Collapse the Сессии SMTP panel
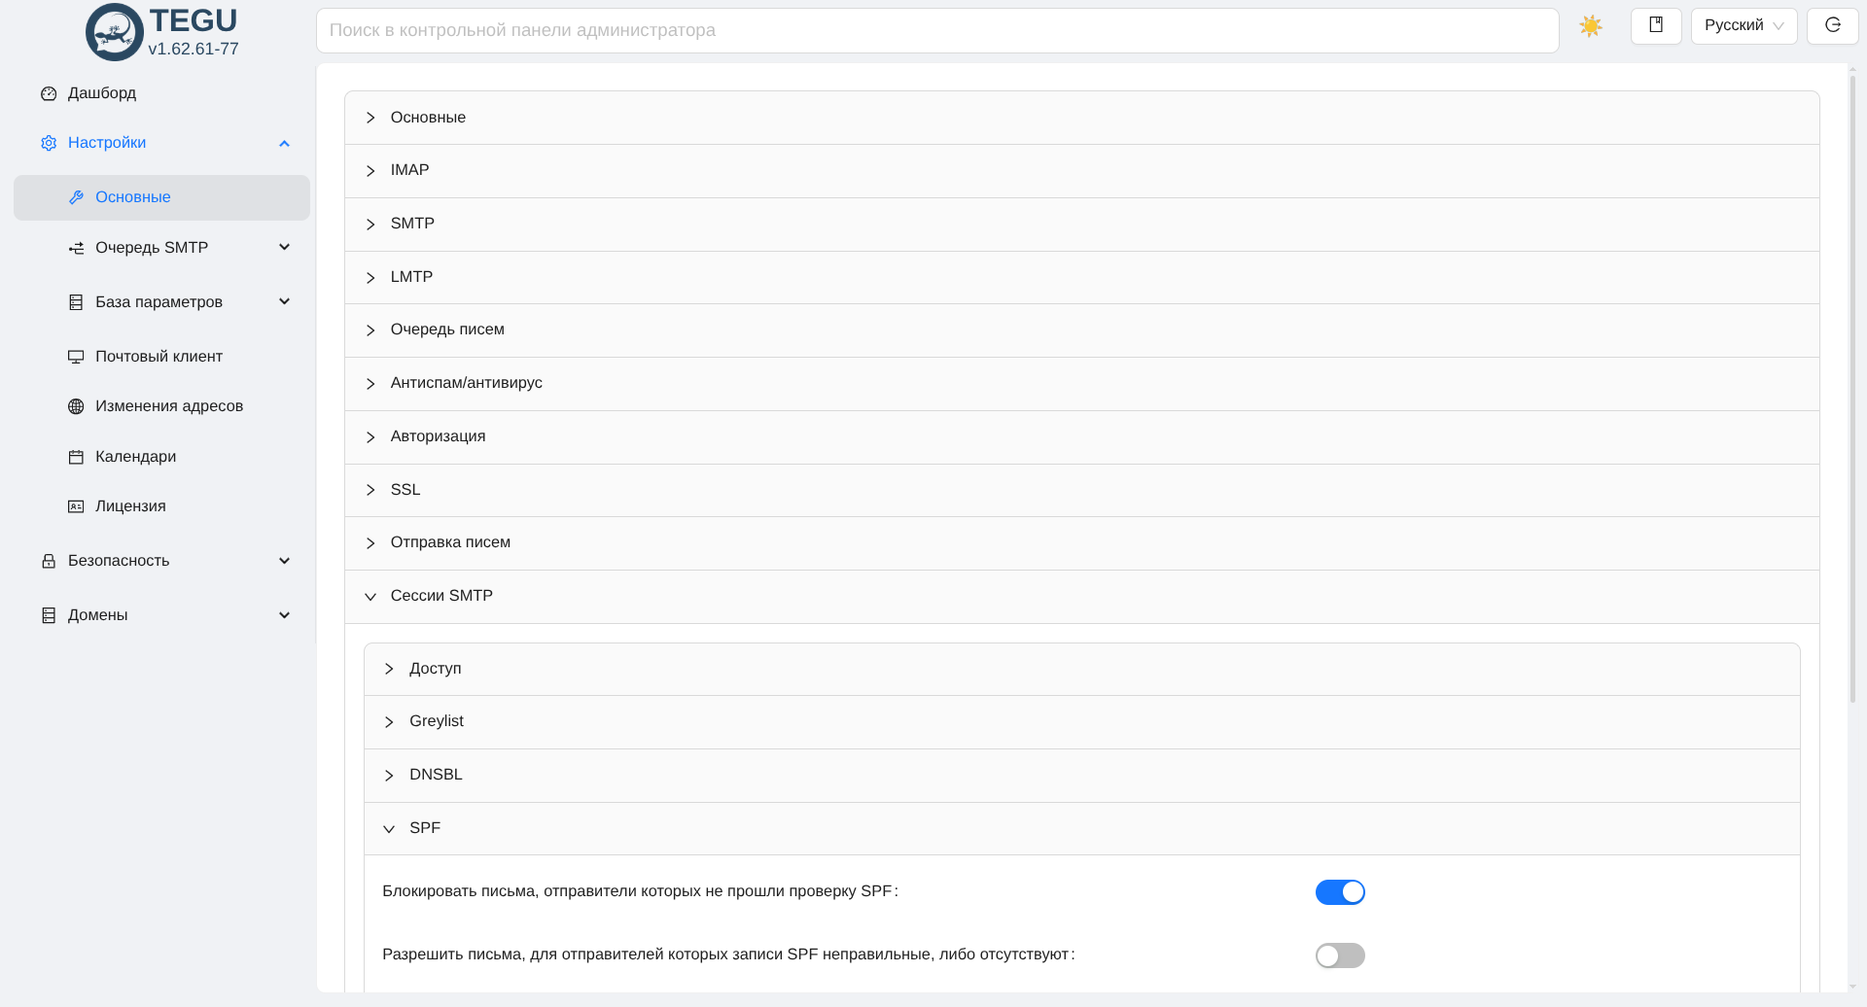The height and width of the screenshot is (1007, 1867). click(1081, 597)
